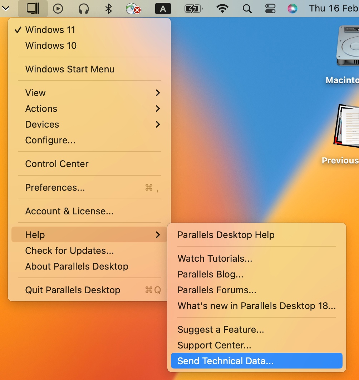Screen dimensions: 359x380
Task: Open Wi-Fi status menu
Action: (222, 8)
